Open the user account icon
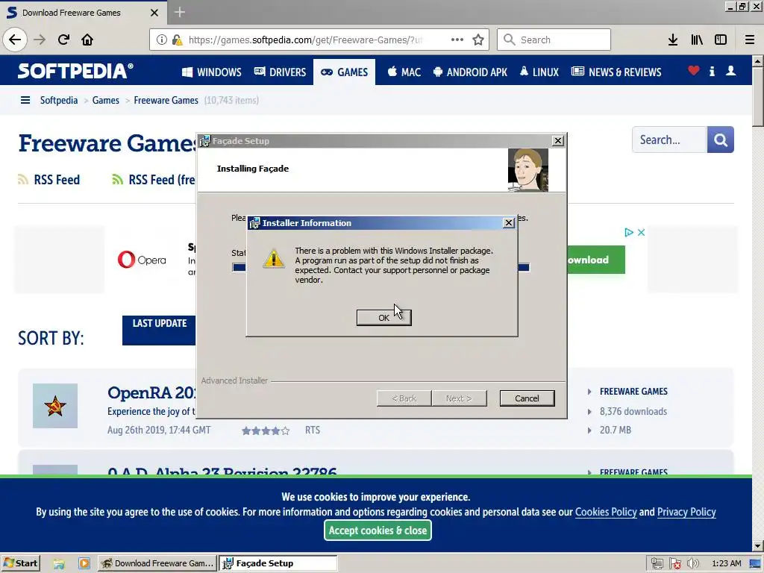764x573 pixels. 730,71
